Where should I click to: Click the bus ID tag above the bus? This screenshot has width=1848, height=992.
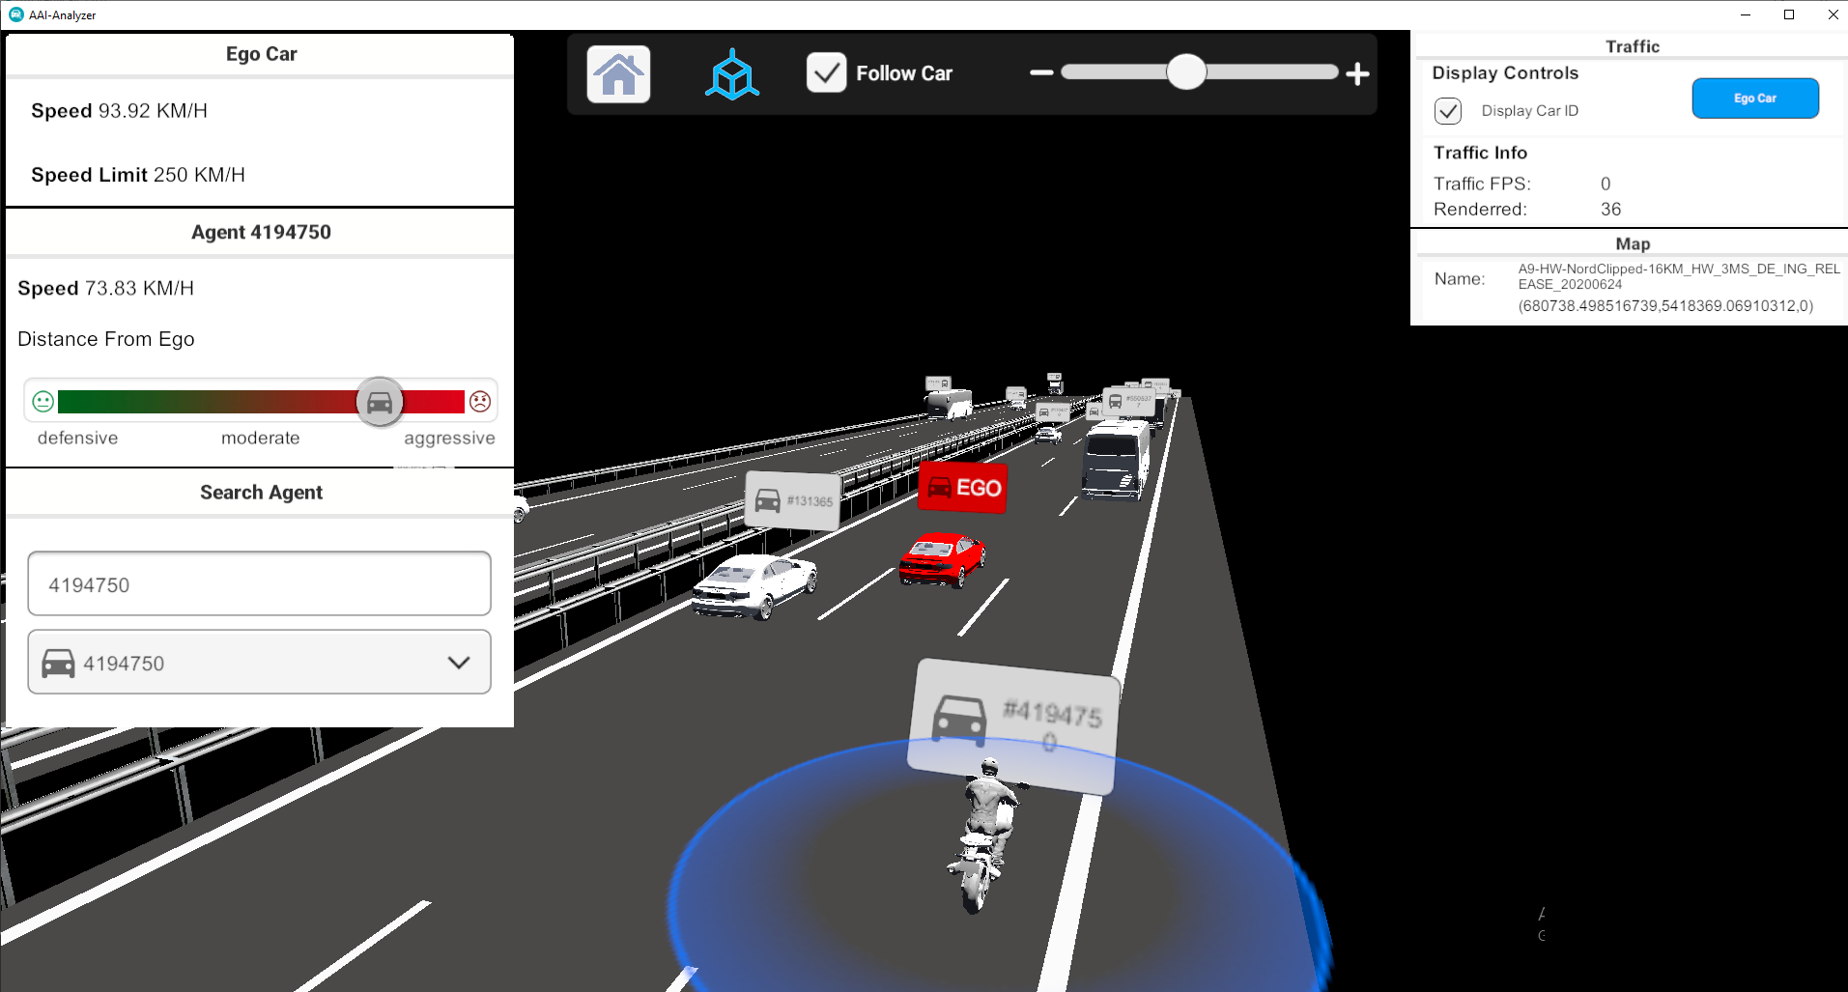click(x=1130, y=401)
